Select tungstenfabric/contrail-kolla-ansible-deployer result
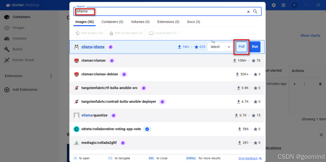This screenshot has width=326, height=162. click(167, 102)
